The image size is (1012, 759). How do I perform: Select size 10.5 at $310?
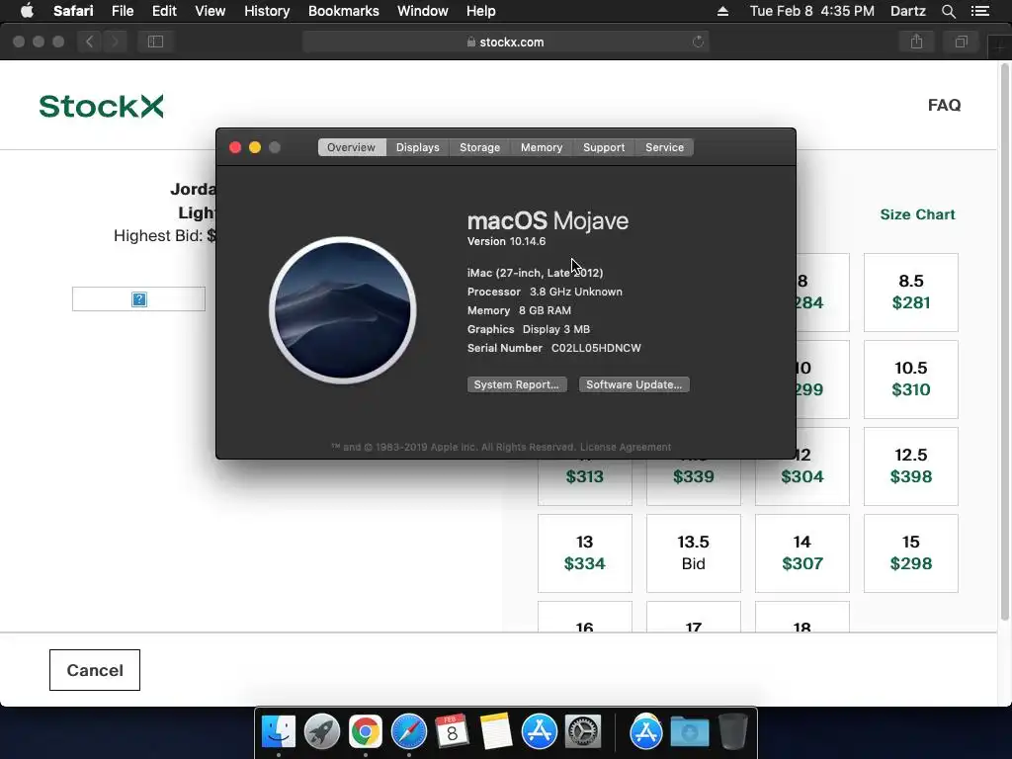click(x=910, y=379)
